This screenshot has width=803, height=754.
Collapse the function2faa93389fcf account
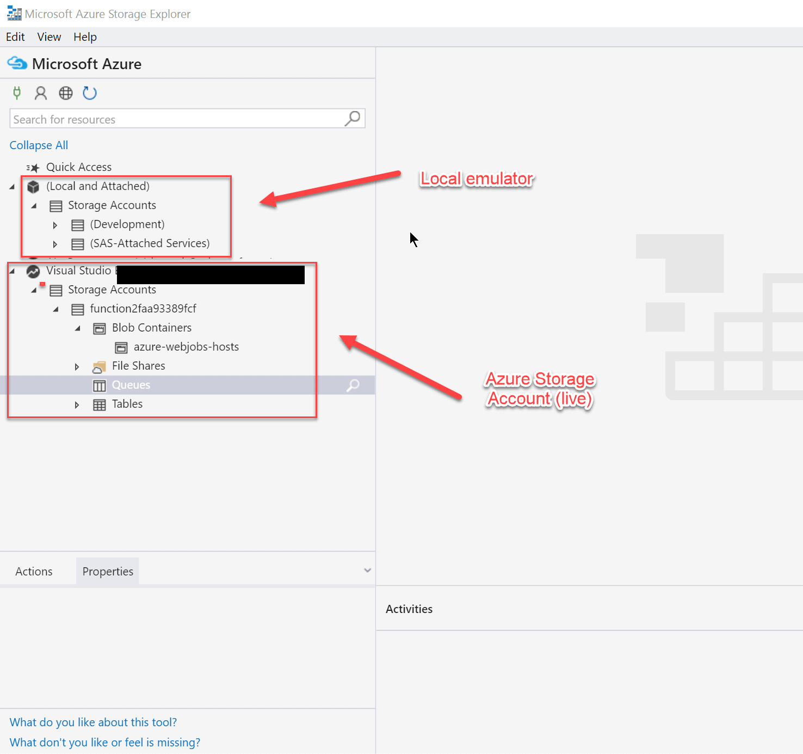[x=55, y=309]
